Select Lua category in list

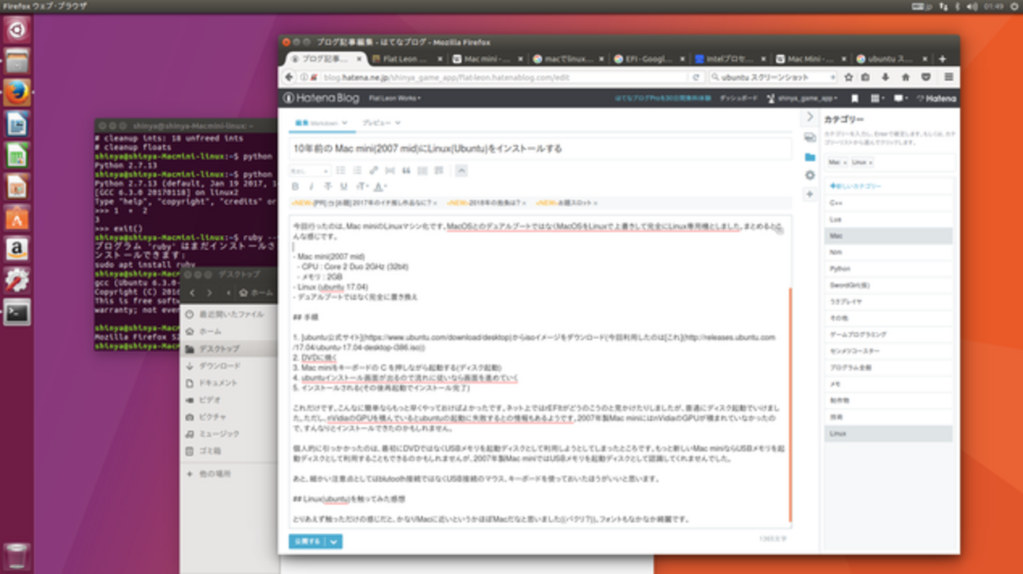[889, 219]
